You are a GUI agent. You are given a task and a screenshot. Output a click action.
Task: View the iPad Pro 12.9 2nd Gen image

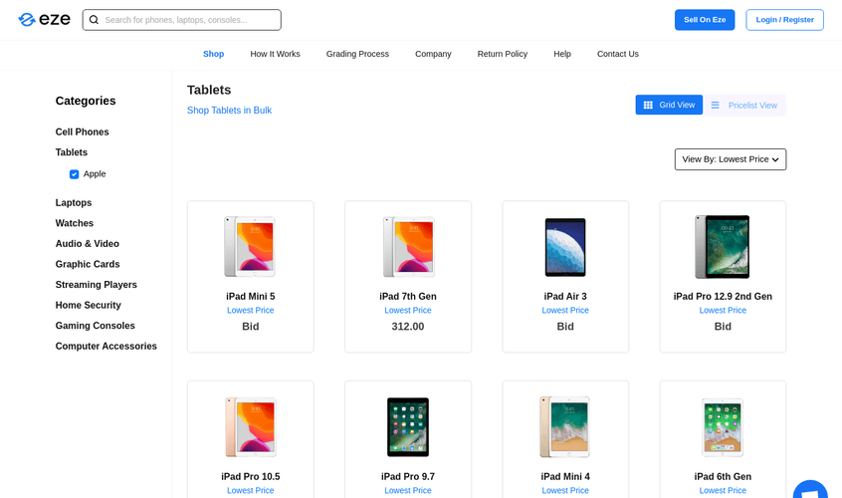pos(722,246)
